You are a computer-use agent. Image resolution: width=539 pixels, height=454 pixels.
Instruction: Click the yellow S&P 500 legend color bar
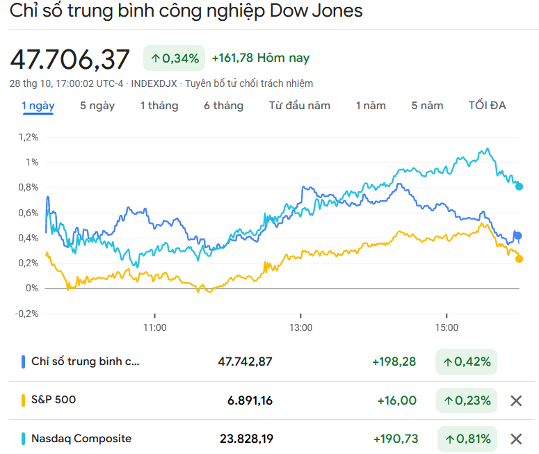coord(24,400)
